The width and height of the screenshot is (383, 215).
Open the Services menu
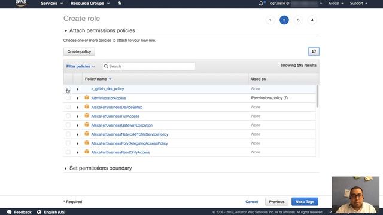tap(51, 3)
